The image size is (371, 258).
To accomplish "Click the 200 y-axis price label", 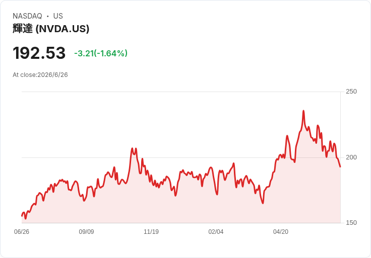I will click(351, 157).
